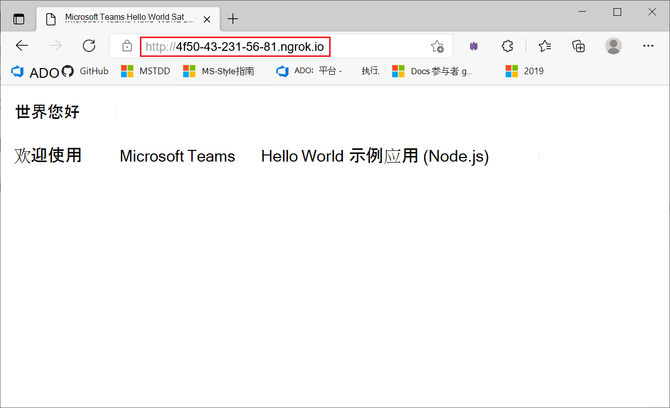Open the Extensions puzzle icon
The image size is (670, 408).
pyautogui.click(x=507, y=46)
